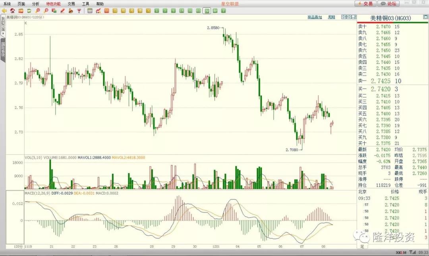This screenshot has width=429, height=256.
Task: Open the quote table list icon
Action: click(x=90, y=11)
